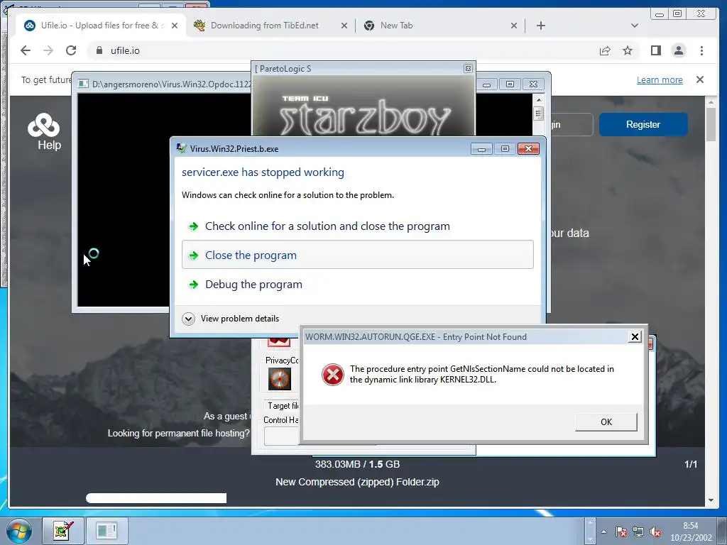Click the 383.03MB / 1.5 GB text
Image resolution: width=727 pixels, height=545 pixels.
[357, 464]
